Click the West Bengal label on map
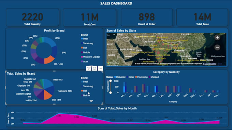The width and height of the screenshot is (232, 130). tap(178, 48)
